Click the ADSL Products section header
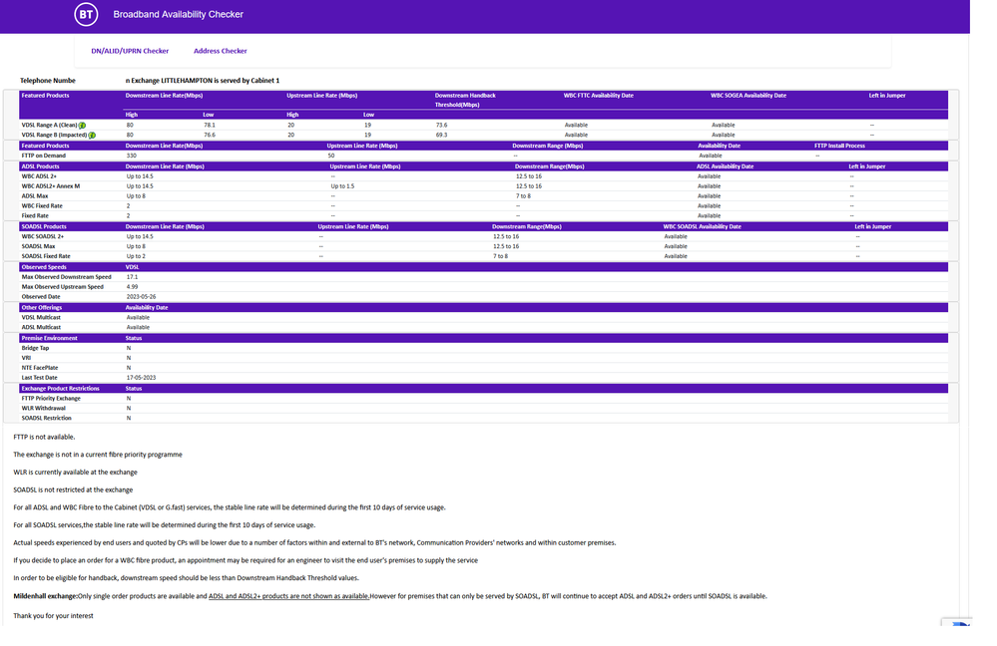997x646 pixels. click(44, 166)
